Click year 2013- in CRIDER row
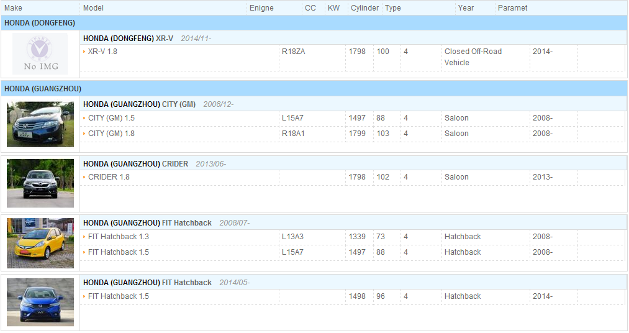Screen dimensions: 629x333 (x=542, y=177)
